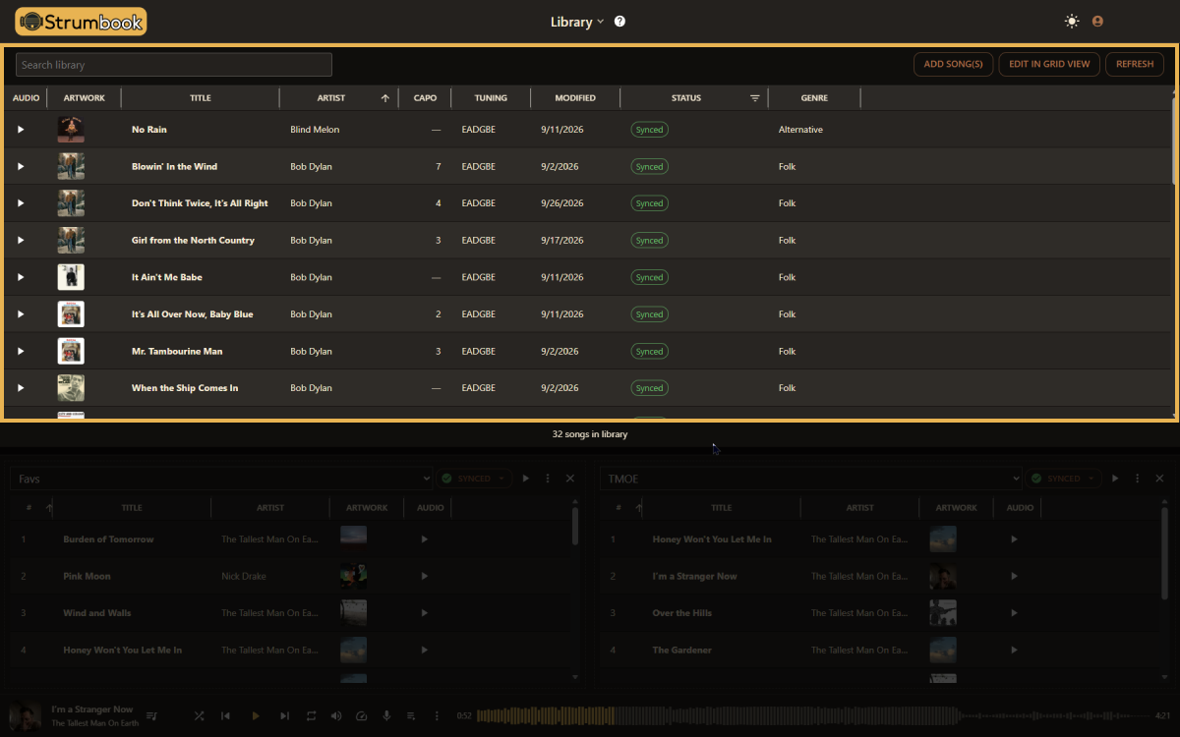The image size is (1180, 737).
Task: Open TMOE playlist more options menu
Action: [1138, 479]
